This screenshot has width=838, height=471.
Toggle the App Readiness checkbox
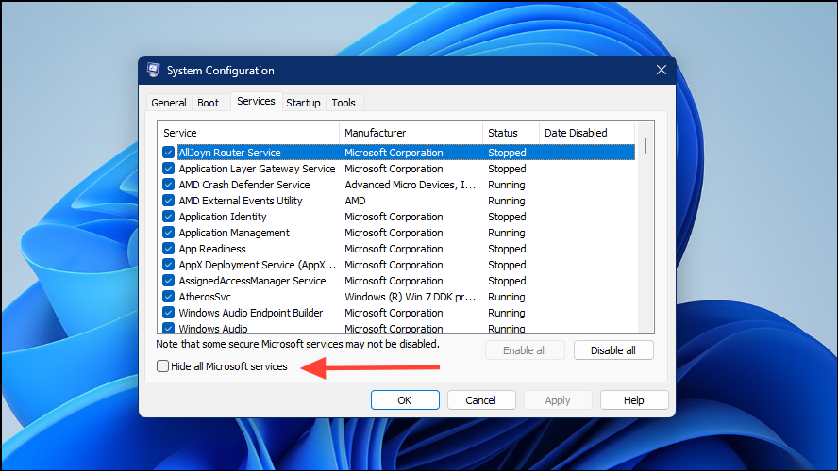click(168, 249)
